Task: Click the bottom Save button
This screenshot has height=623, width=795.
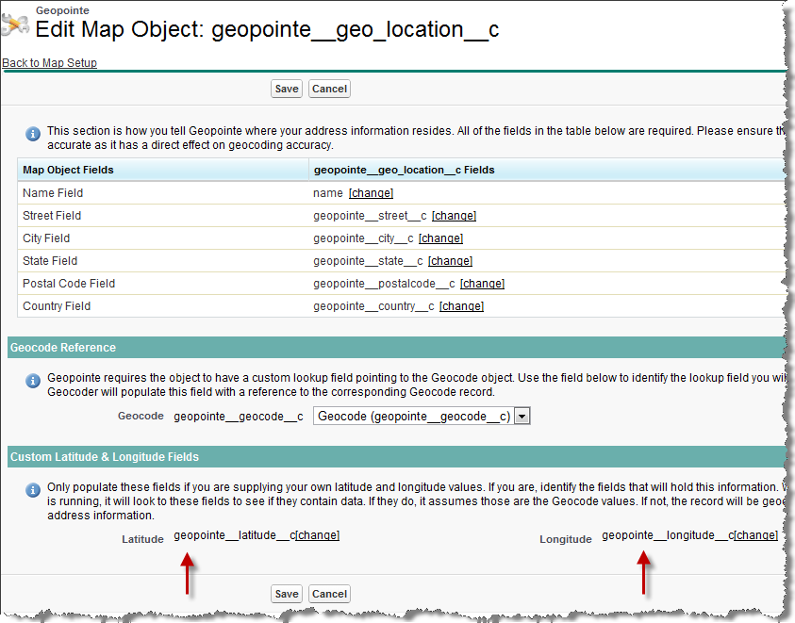Action: click(x=287, y=594)
